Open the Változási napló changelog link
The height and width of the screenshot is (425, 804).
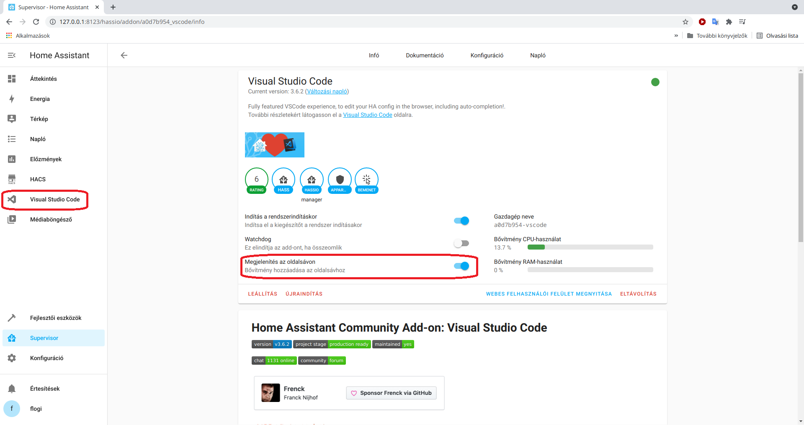coord(327,91)
